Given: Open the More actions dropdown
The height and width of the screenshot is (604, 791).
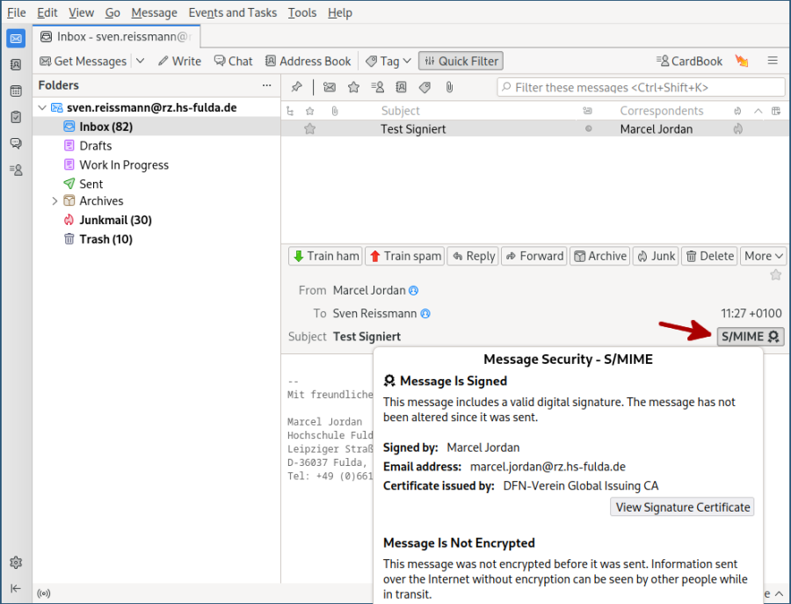Looking at the screenshot, I should point(763,256).
